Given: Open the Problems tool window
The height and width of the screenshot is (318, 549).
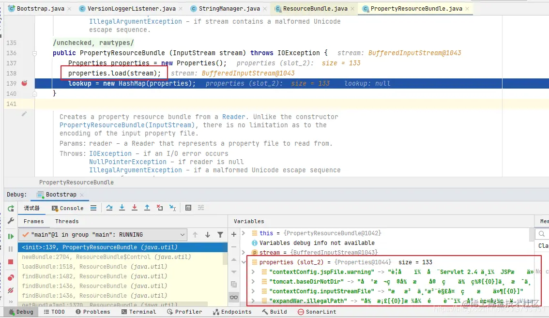Looking at the screenshot, I should pos(93,312).
